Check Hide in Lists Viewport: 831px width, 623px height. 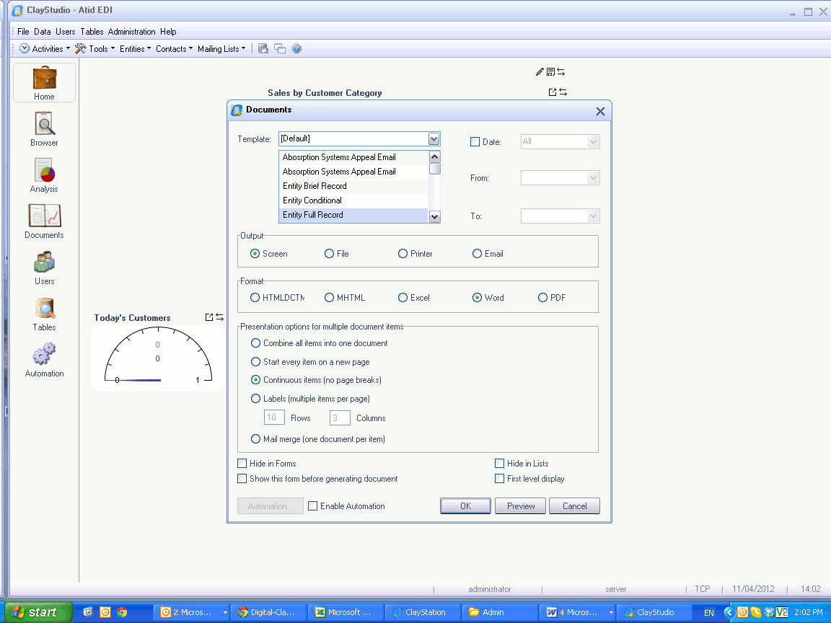click(499, 464)
